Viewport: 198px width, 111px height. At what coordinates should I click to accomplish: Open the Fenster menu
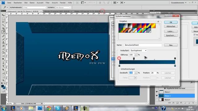click(x=62, y=3)
